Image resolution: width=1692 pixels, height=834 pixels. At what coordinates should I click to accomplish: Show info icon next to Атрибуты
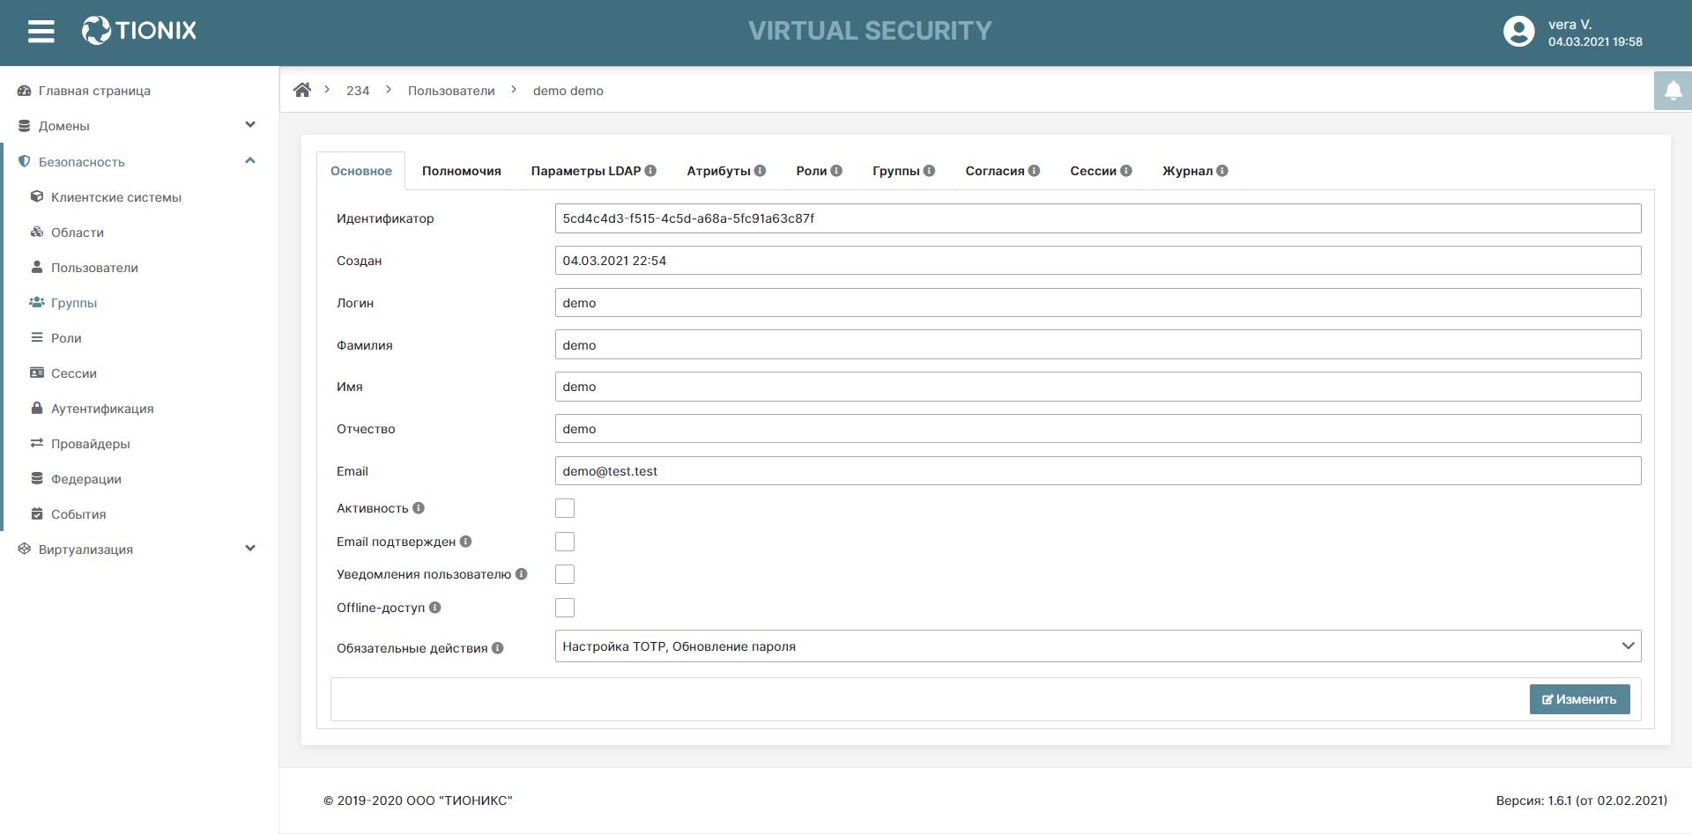(760, 171)
